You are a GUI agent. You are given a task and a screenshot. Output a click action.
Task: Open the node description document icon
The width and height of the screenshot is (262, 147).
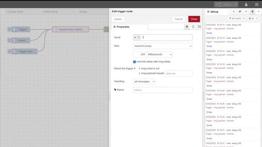tap(193, 27)
